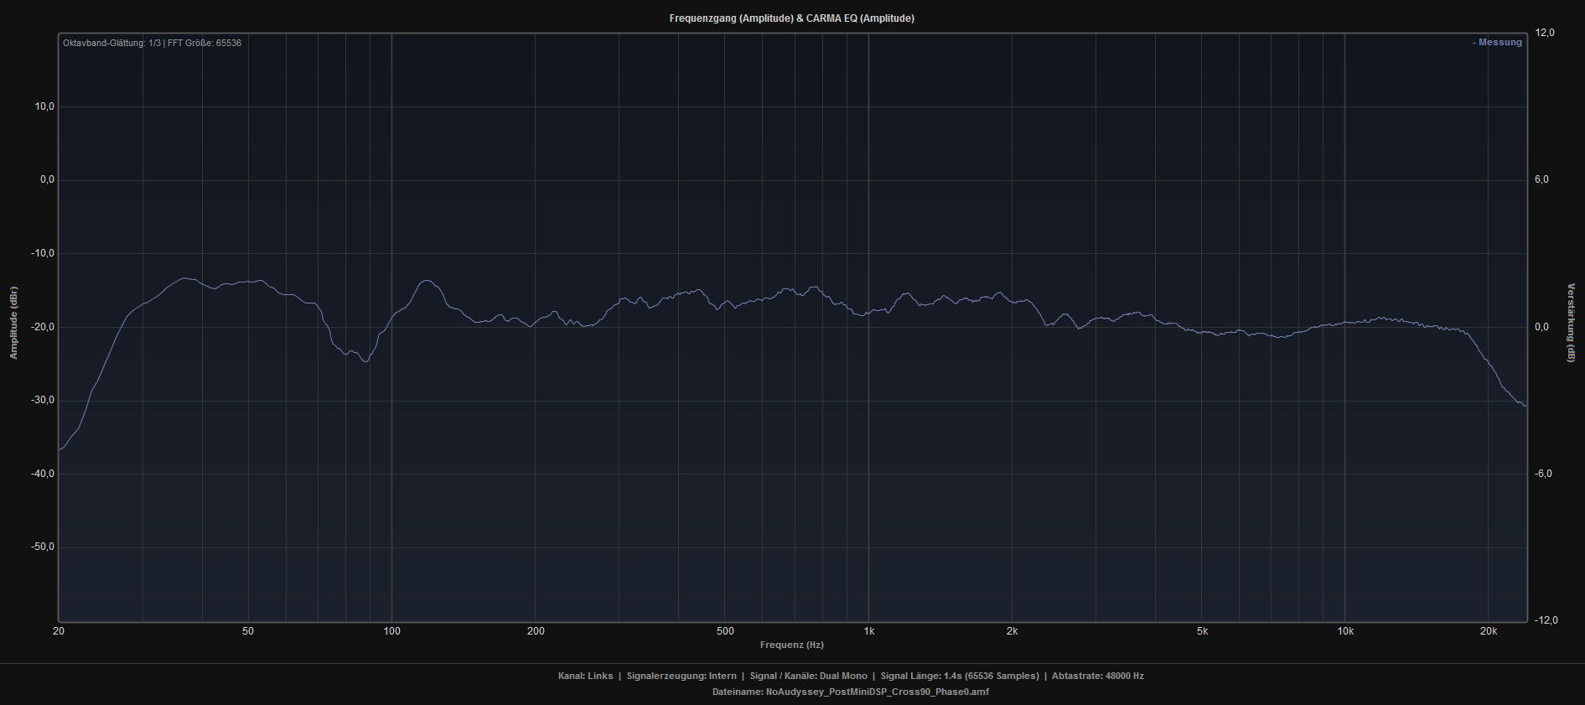Click the chart title Frequenzgang & CARMA EQ

(x=791, y=18)
